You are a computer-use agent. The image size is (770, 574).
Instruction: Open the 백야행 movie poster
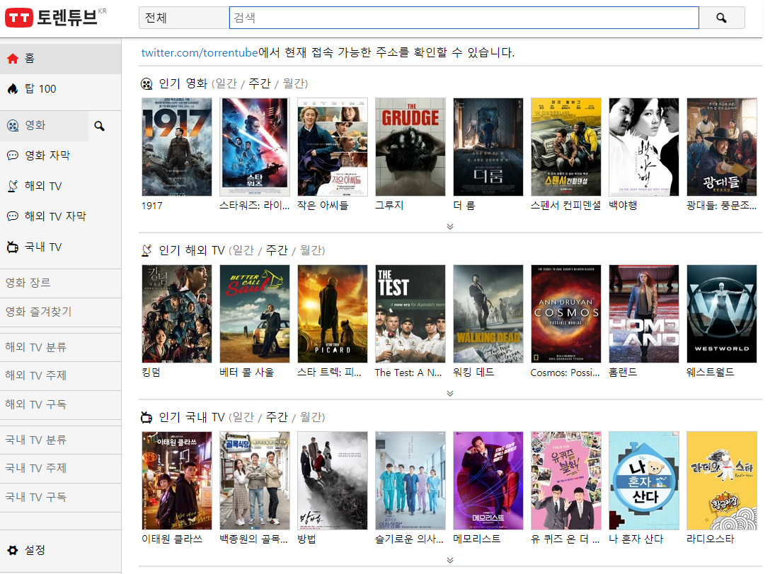644,147
